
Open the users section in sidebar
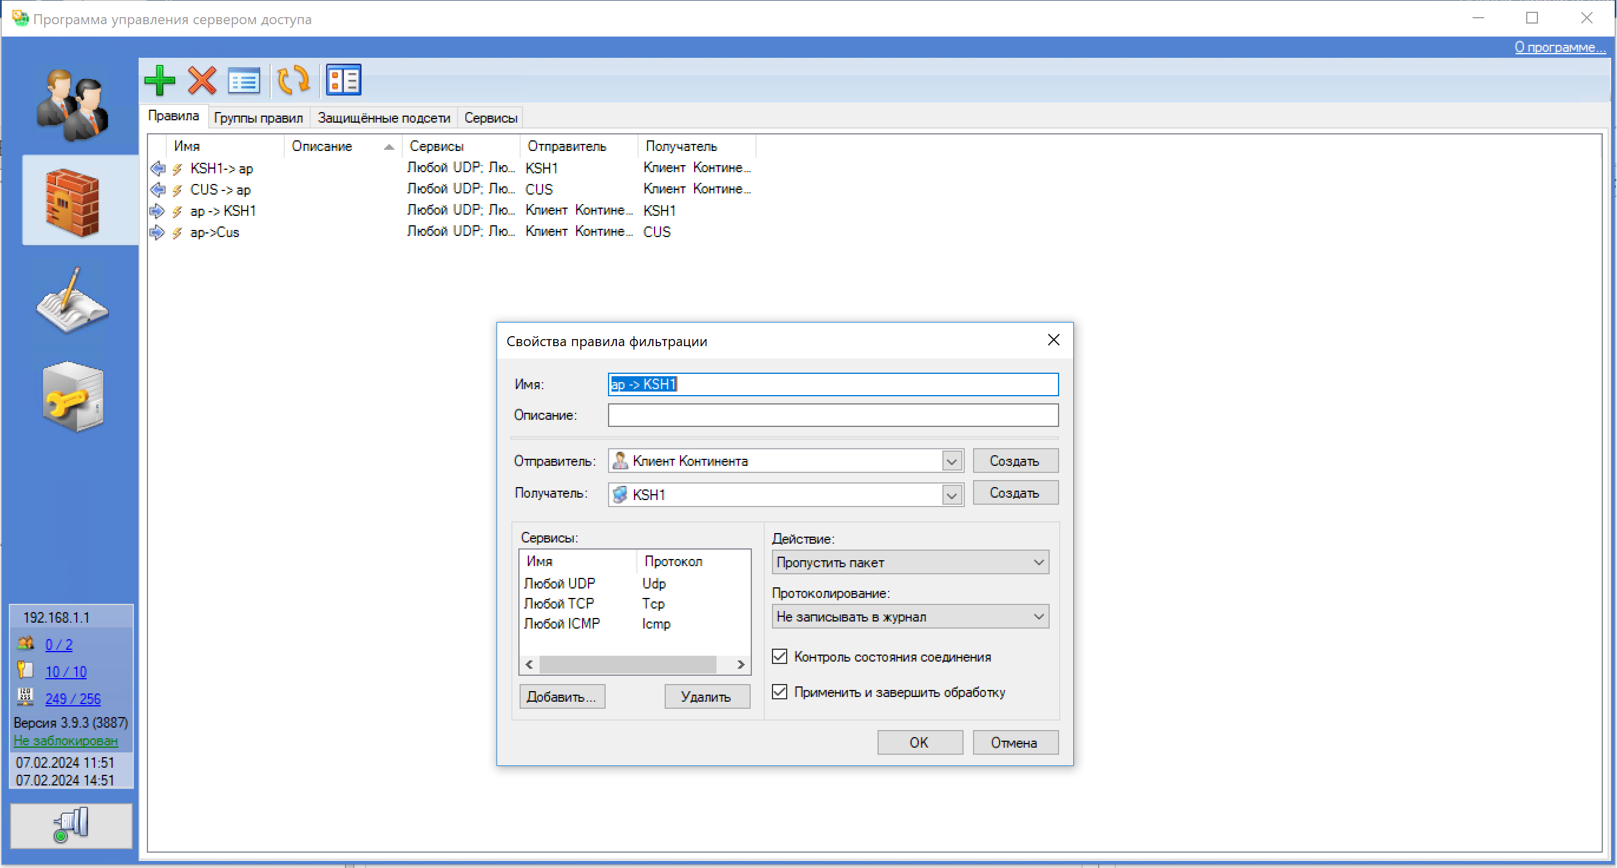pos(73,104)
